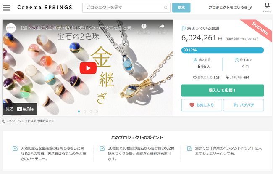Click the 3012% progress bar
The width and height of the screenshot is (273, 174).
click(223, 50)
